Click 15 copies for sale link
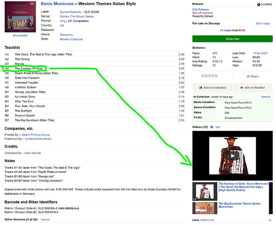Image resolution: width=276 pixels, height=225 pixels. (x=226, y=30)
